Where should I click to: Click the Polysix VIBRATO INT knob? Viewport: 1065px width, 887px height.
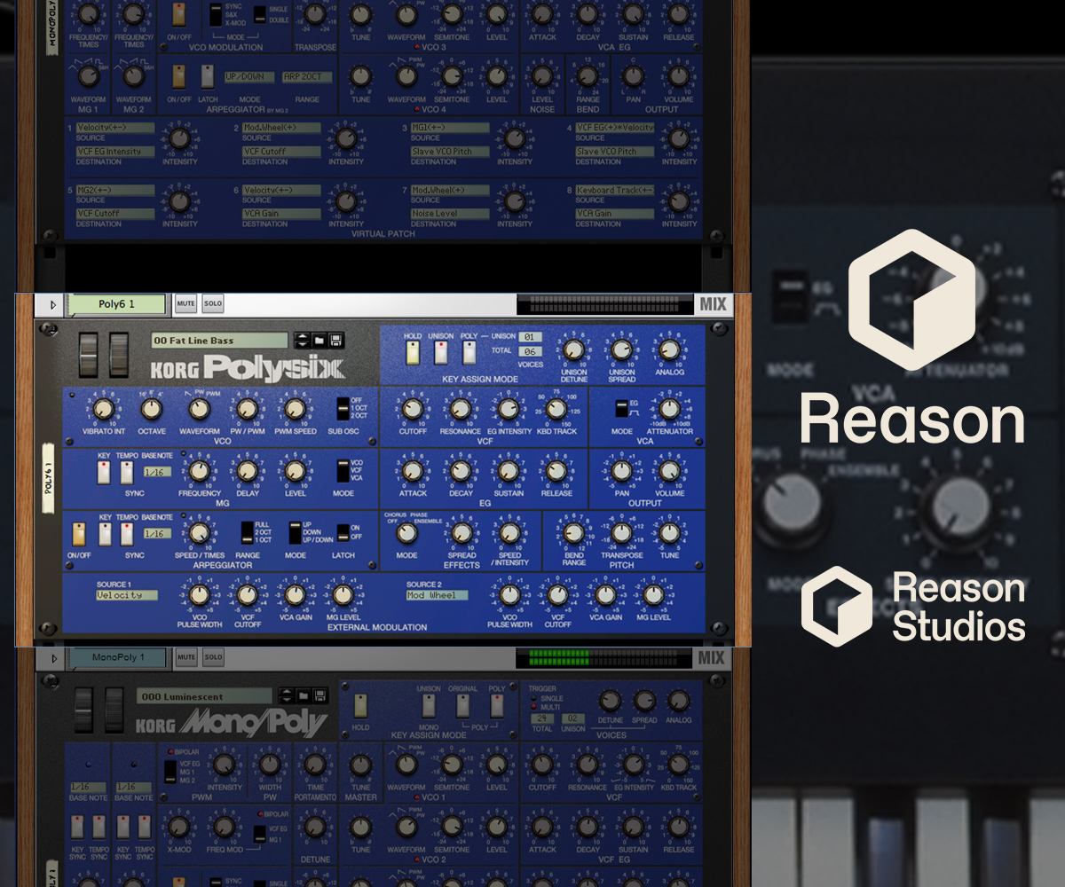pyautogui.click(x=103, y=409)
